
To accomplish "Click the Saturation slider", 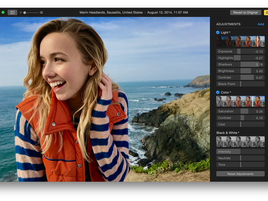I will click(x=240, y=111).
